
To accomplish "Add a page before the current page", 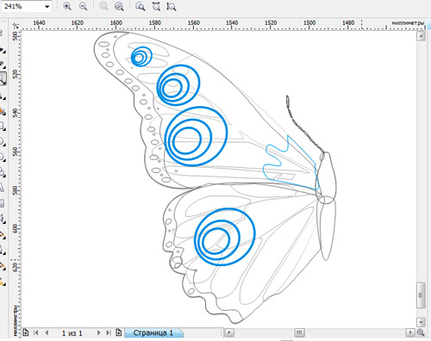I will pos(26,332).
